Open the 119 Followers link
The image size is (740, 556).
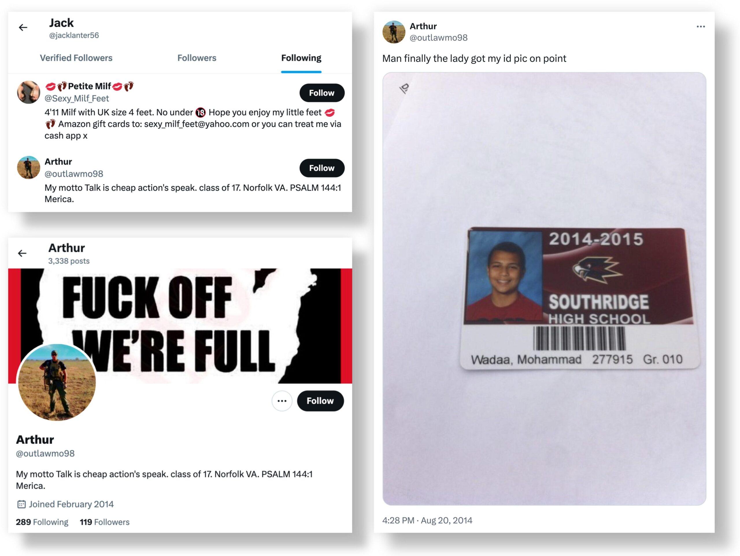[x=104, y=522]
